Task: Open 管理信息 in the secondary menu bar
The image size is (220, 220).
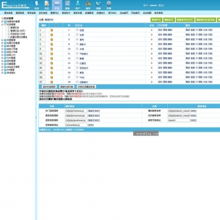Action: point(20,13)
